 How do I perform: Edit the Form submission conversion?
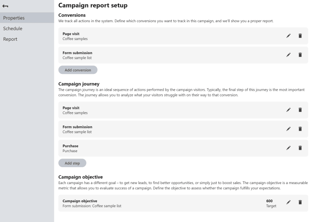coord(288,55)
